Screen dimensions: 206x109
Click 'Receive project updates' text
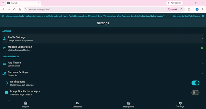tap(22, 85)
